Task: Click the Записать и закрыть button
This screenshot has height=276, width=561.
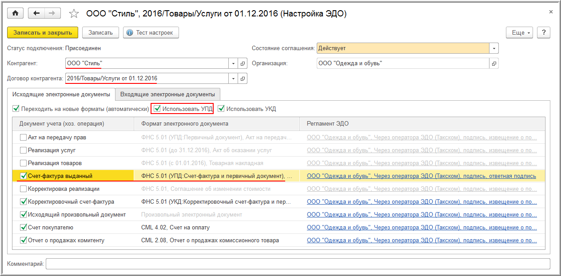Action: pos(43,32)
